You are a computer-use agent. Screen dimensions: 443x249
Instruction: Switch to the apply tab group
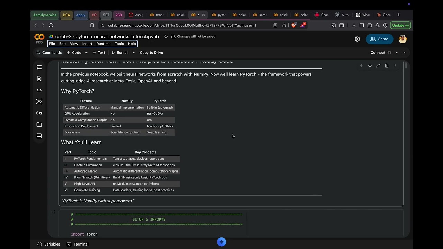[x=81, y=15]
